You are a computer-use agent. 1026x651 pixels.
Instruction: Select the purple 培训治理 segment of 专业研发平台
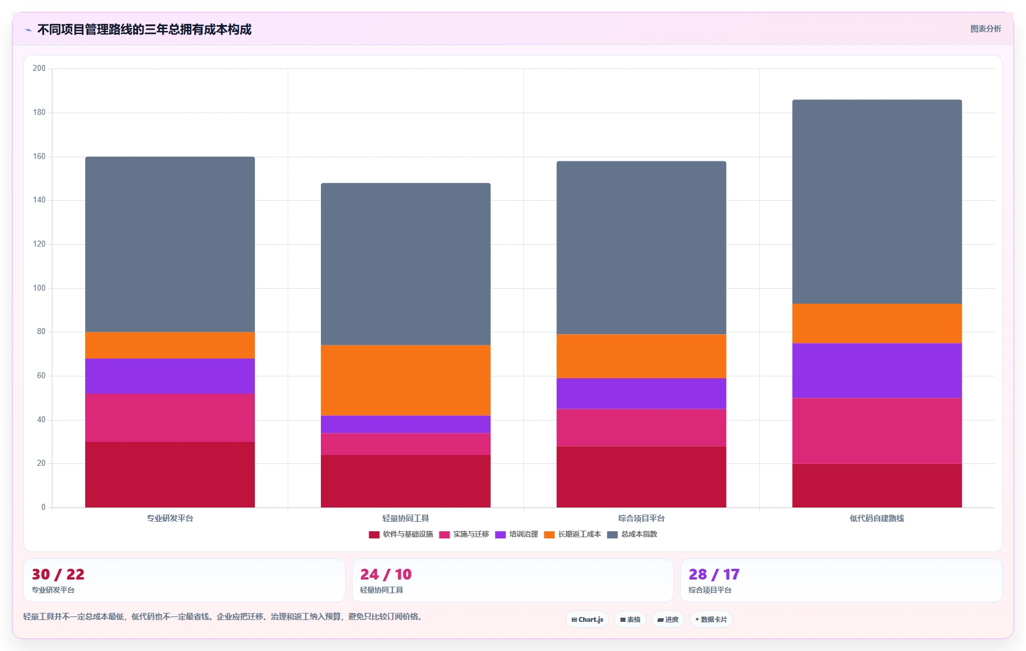[x=170, y=376]
